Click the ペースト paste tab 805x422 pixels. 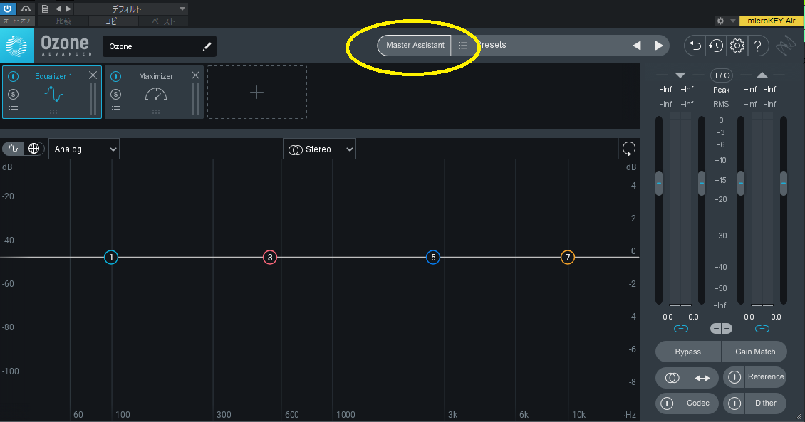163,21
